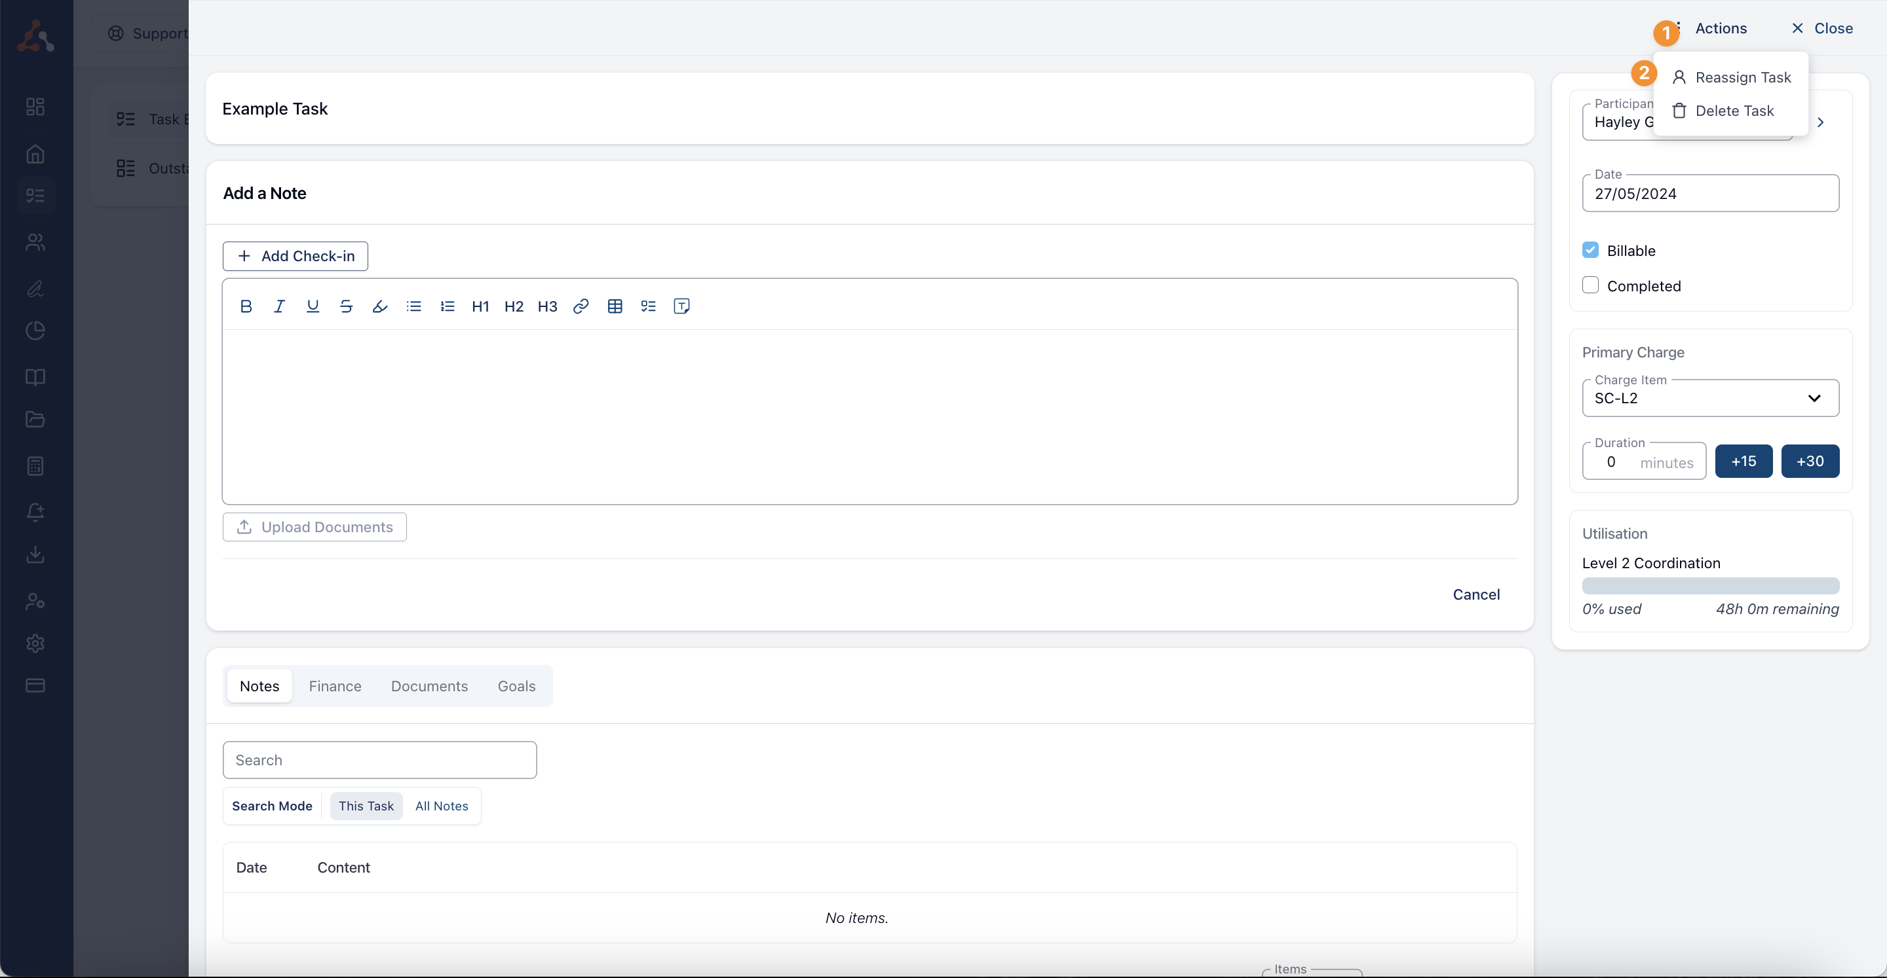
Task: Click Upload Documents button
Action: pos(314,527)
